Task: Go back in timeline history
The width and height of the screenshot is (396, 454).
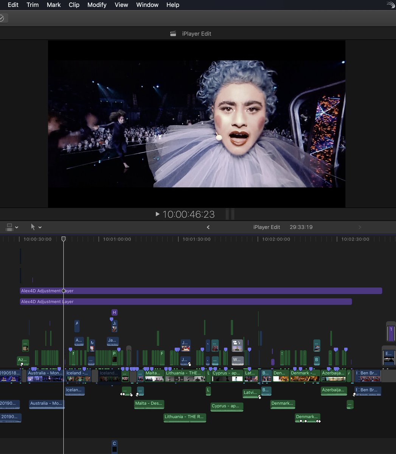Action: pyautogui.click(x=208, y=227)
